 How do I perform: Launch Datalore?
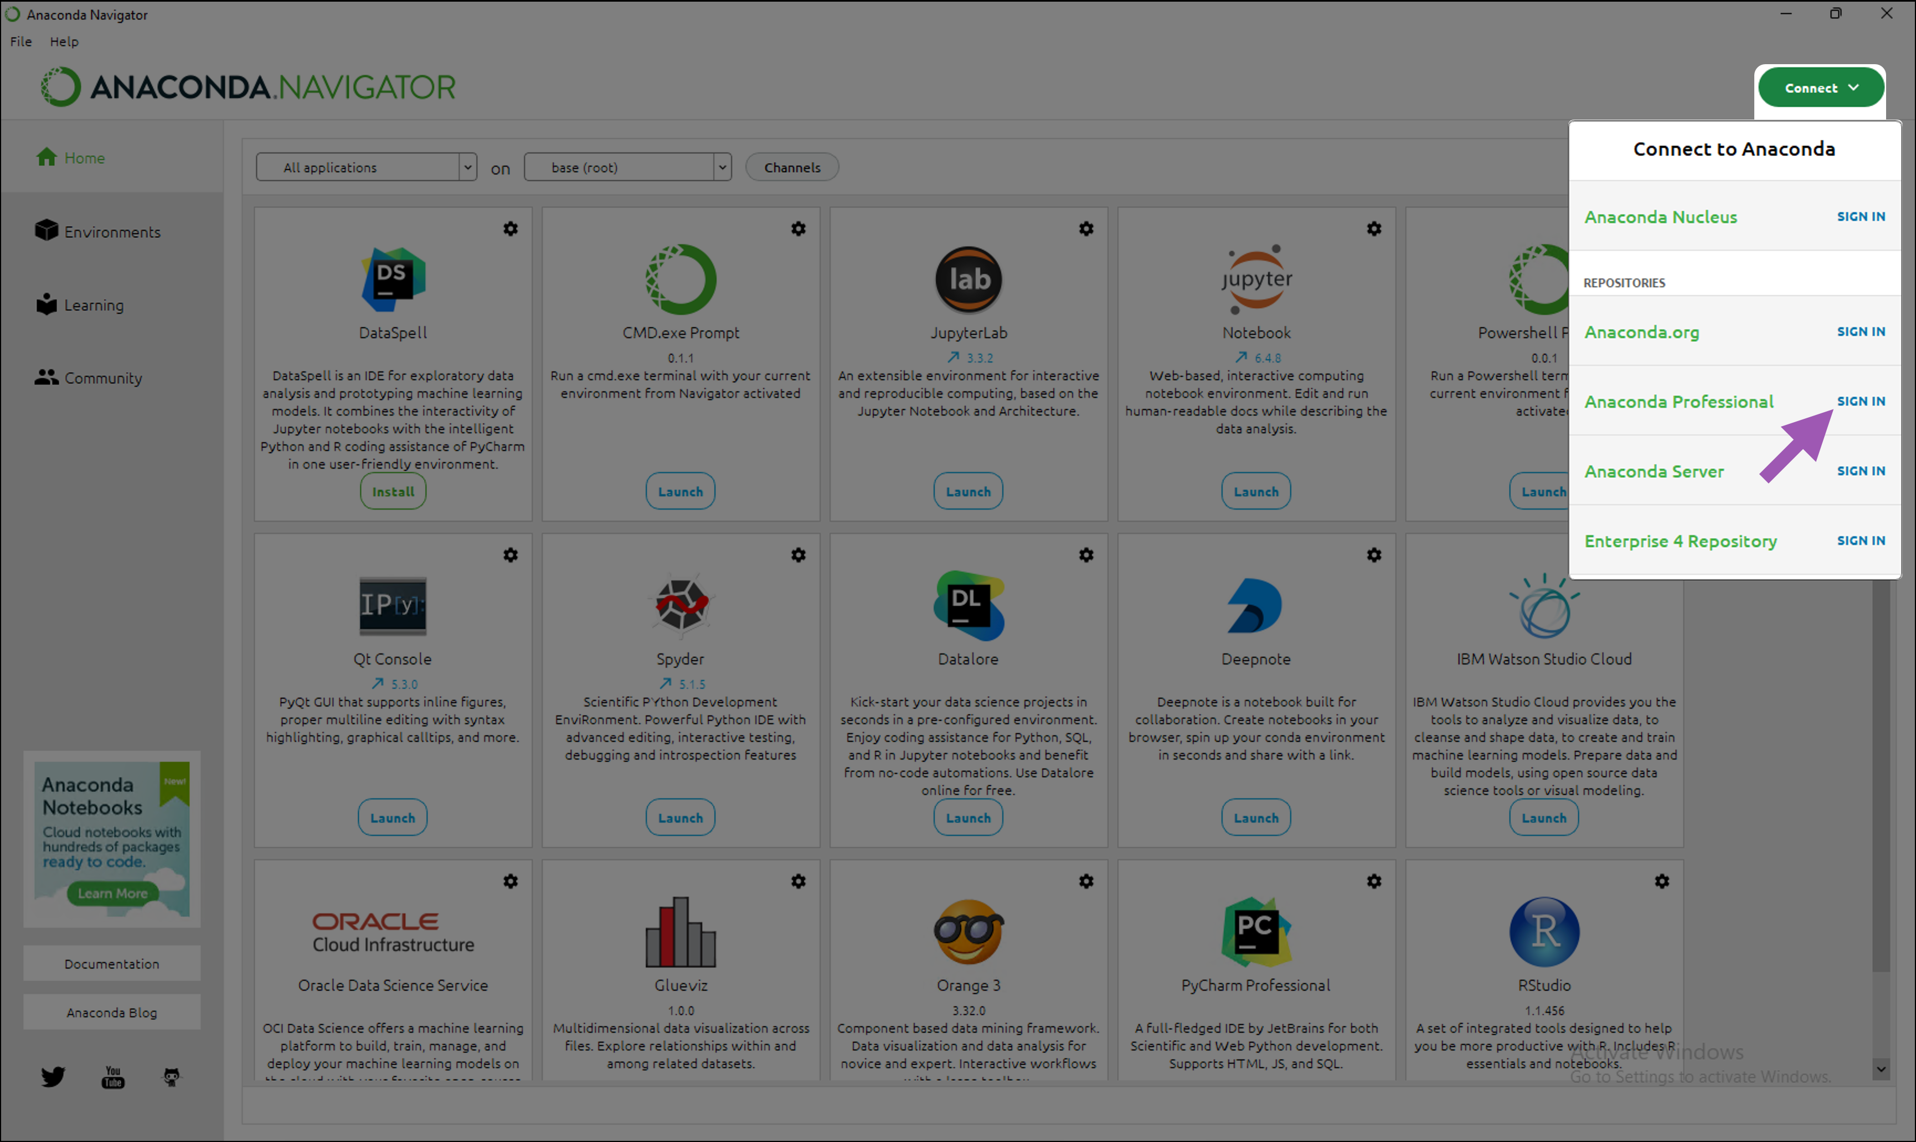[x=968, y=817]
